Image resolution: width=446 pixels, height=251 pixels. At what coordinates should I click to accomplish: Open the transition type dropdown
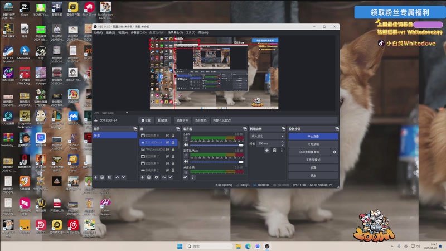(x=267, y=136)
